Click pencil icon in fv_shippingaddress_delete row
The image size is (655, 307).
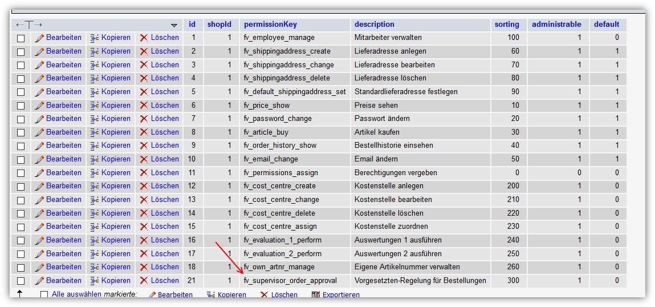(x=40, y=78)
